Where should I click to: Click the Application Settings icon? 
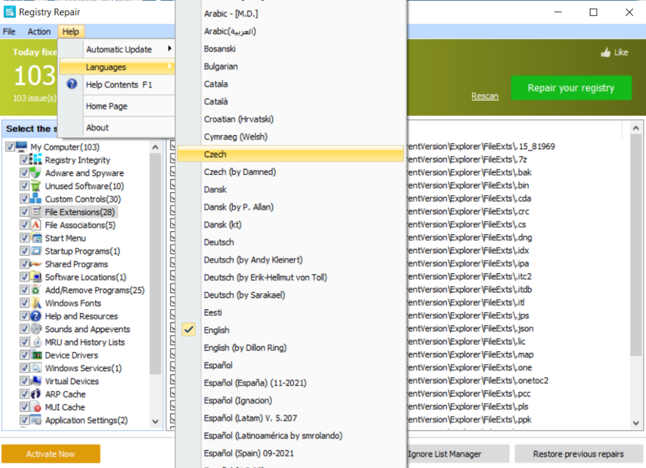(36, 420)
